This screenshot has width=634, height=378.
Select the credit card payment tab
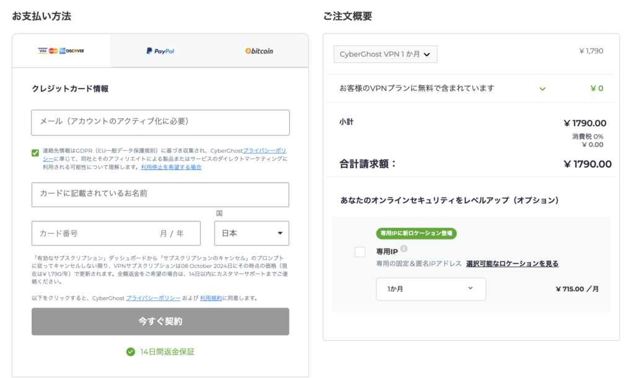(x=61, y=51)
